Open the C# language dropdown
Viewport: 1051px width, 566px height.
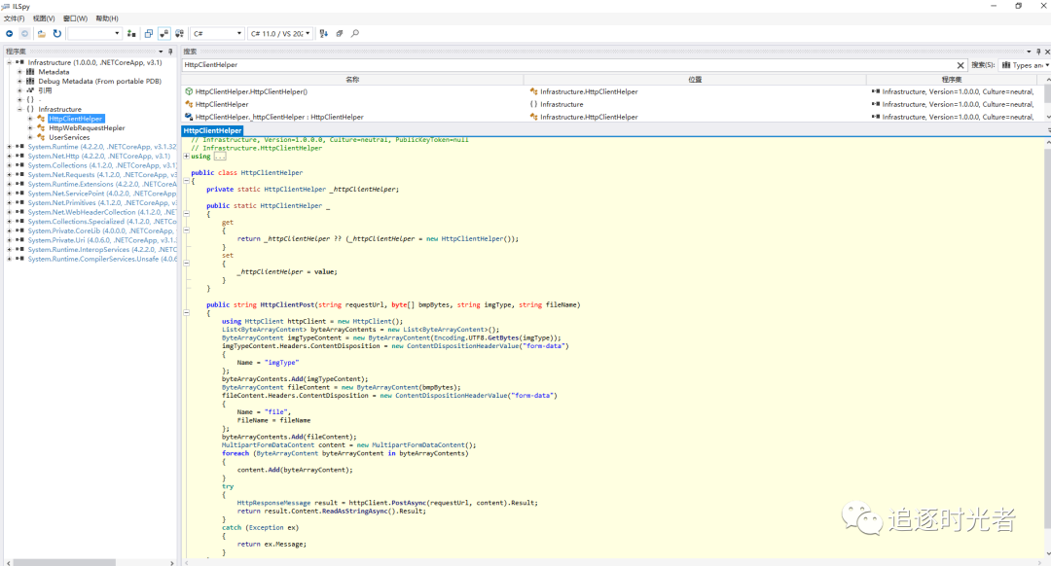[216, 33]
